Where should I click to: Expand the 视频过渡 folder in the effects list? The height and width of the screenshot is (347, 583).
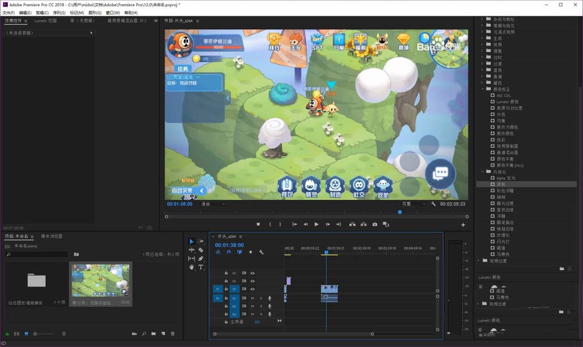[x=479, y=260]
